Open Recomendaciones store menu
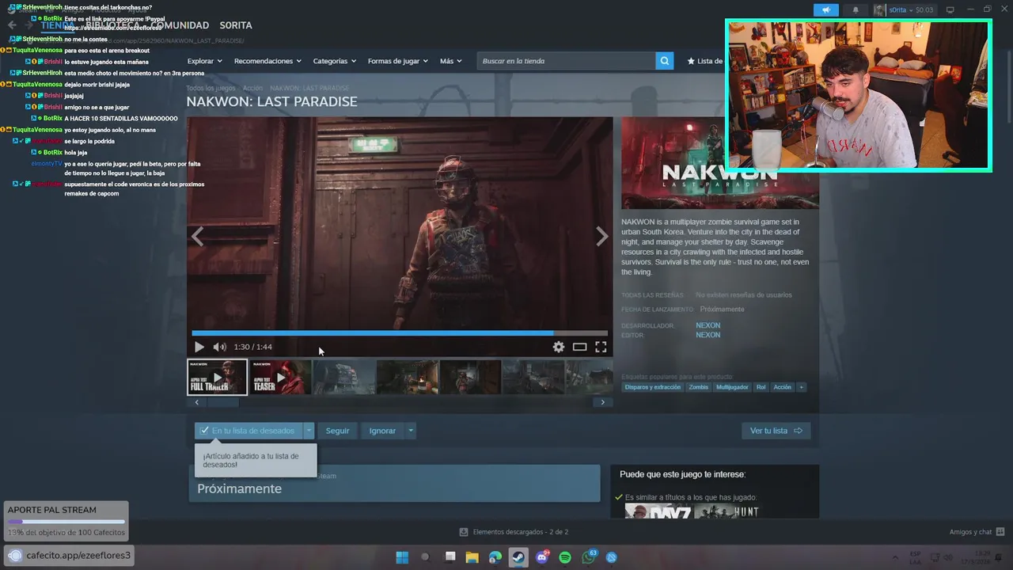 [x=267, y=61]
